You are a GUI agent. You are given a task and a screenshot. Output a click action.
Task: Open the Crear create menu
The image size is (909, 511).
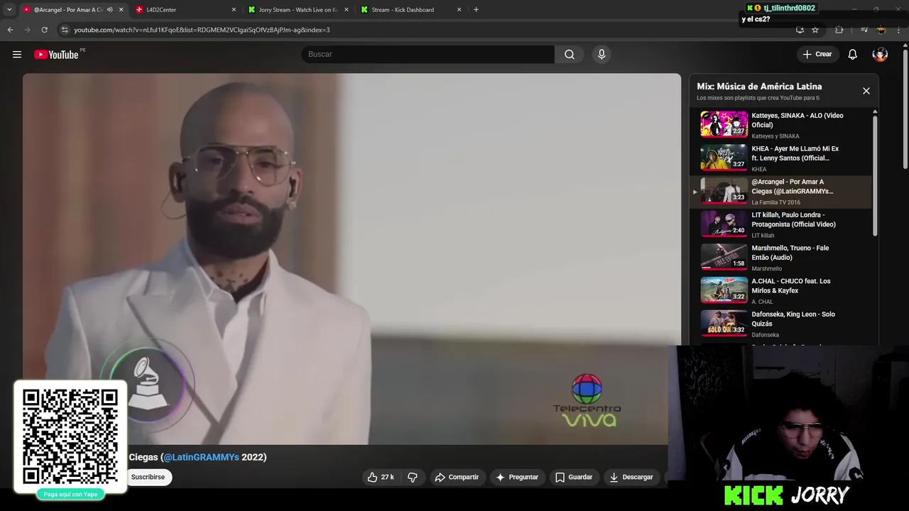[817, 55]
